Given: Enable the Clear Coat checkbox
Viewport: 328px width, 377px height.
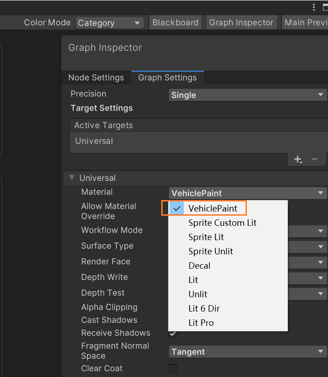Looking at the screenshot, I should point(173,369).
